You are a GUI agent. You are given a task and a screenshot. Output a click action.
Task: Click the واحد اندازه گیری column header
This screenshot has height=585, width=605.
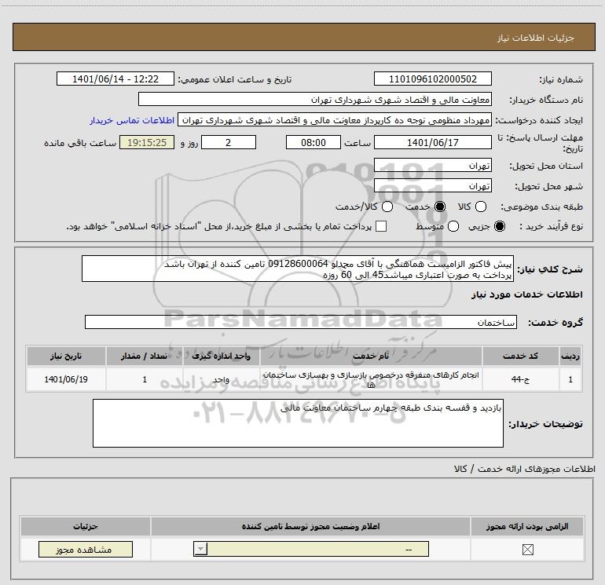click(x=222, y=356)
